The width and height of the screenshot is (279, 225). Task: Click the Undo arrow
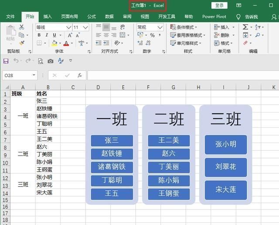16,61
